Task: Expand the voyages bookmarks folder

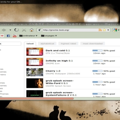Action: click(x=49, y=36)
